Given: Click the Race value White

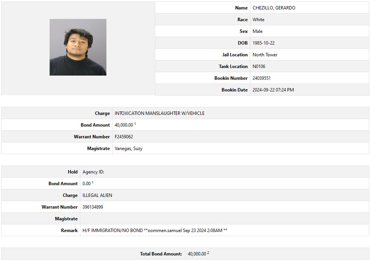Looking at the screenshot, I should [x=258, y=20].
